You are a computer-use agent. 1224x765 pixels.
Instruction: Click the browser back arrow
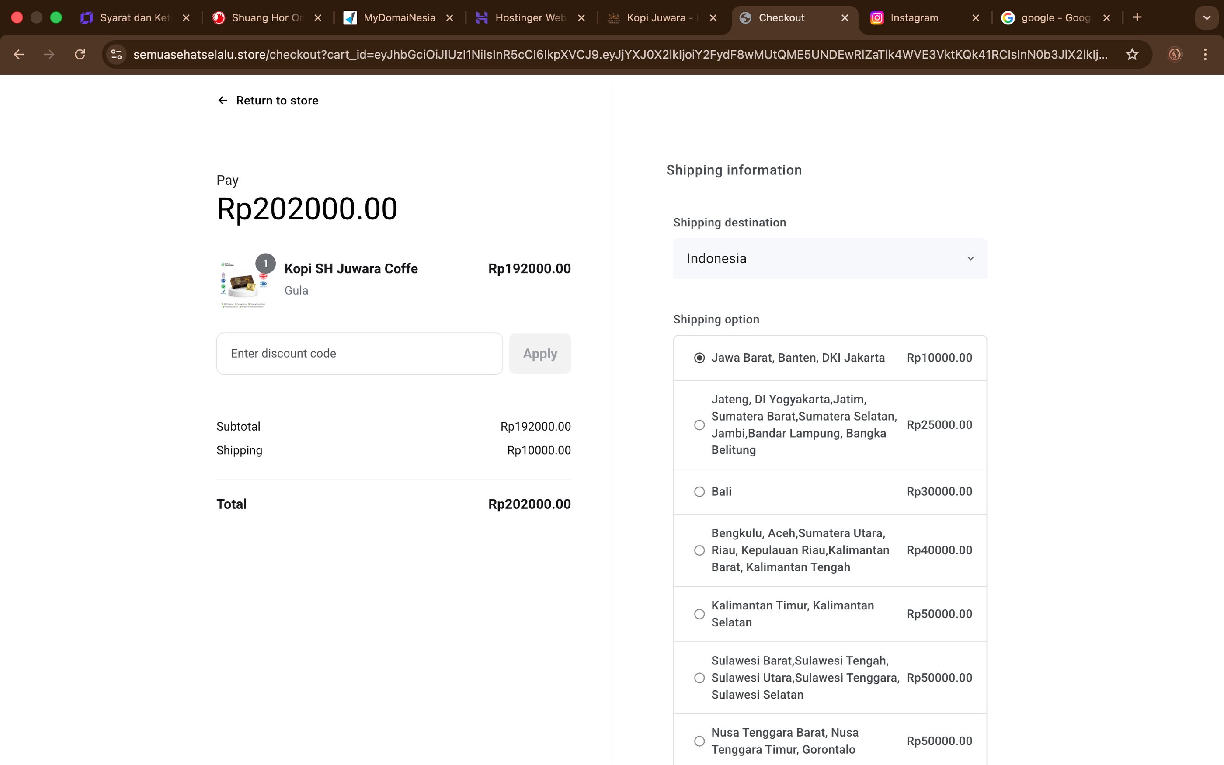[x=19, y=54]
